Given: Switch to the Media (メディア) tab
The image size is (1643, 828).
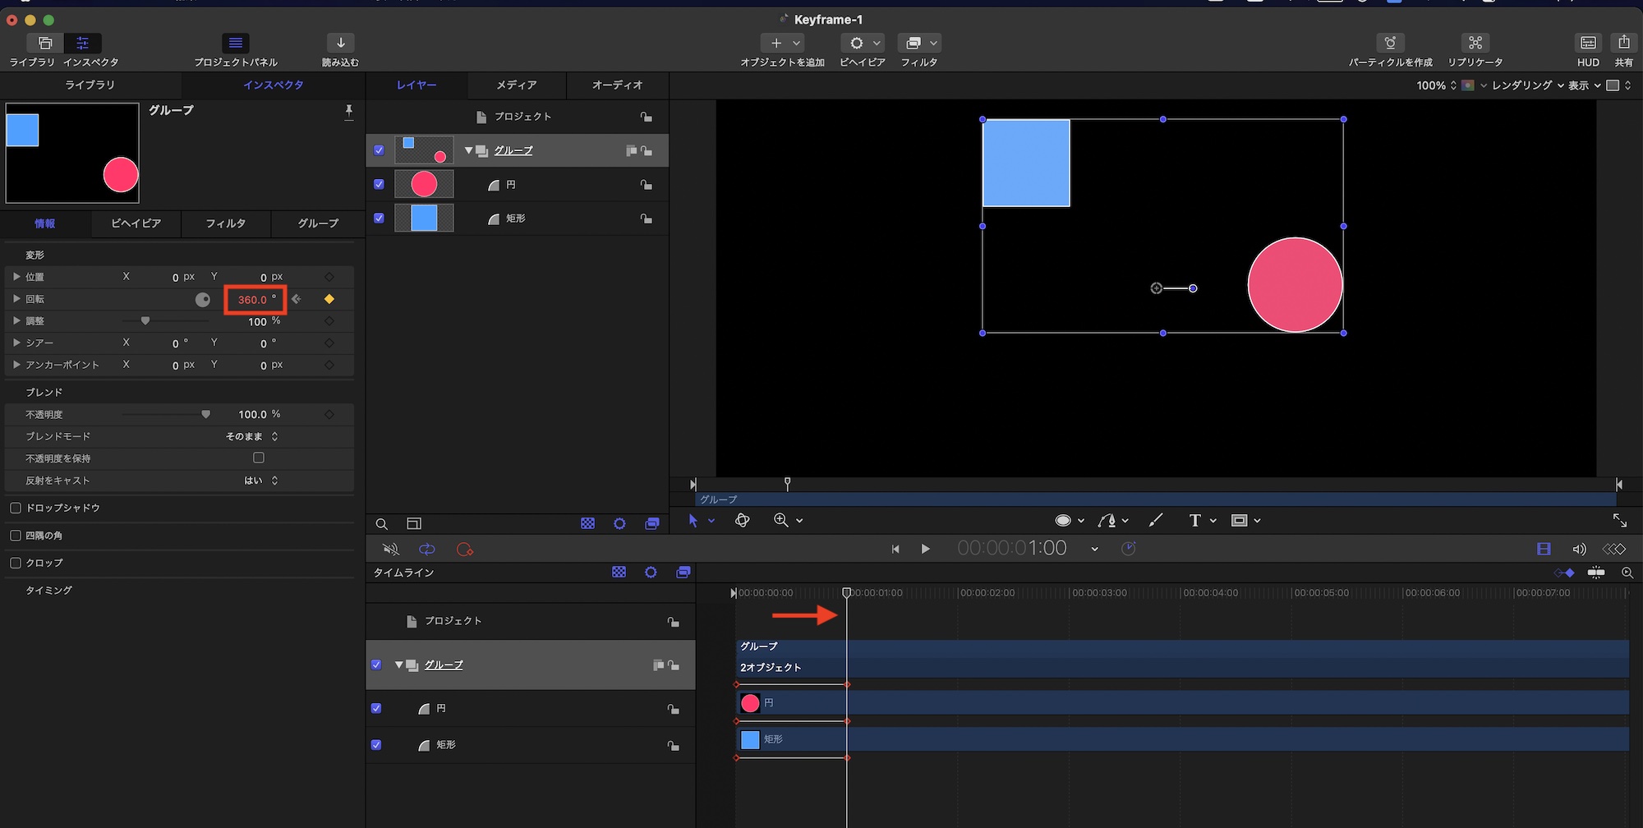Looking at the screenshot, I should (516, 85).
